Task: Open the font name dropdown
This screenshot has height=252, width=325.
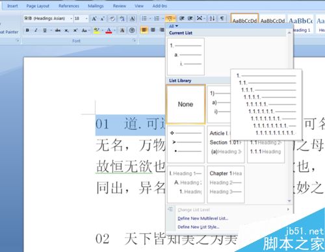Action: [x=71, y=19]
